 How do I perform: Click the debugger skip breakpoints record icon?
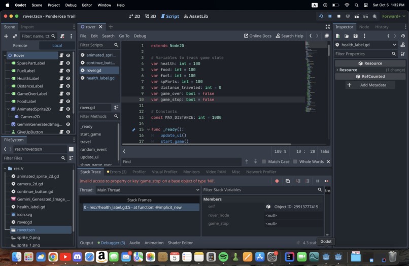coord(277,181)
